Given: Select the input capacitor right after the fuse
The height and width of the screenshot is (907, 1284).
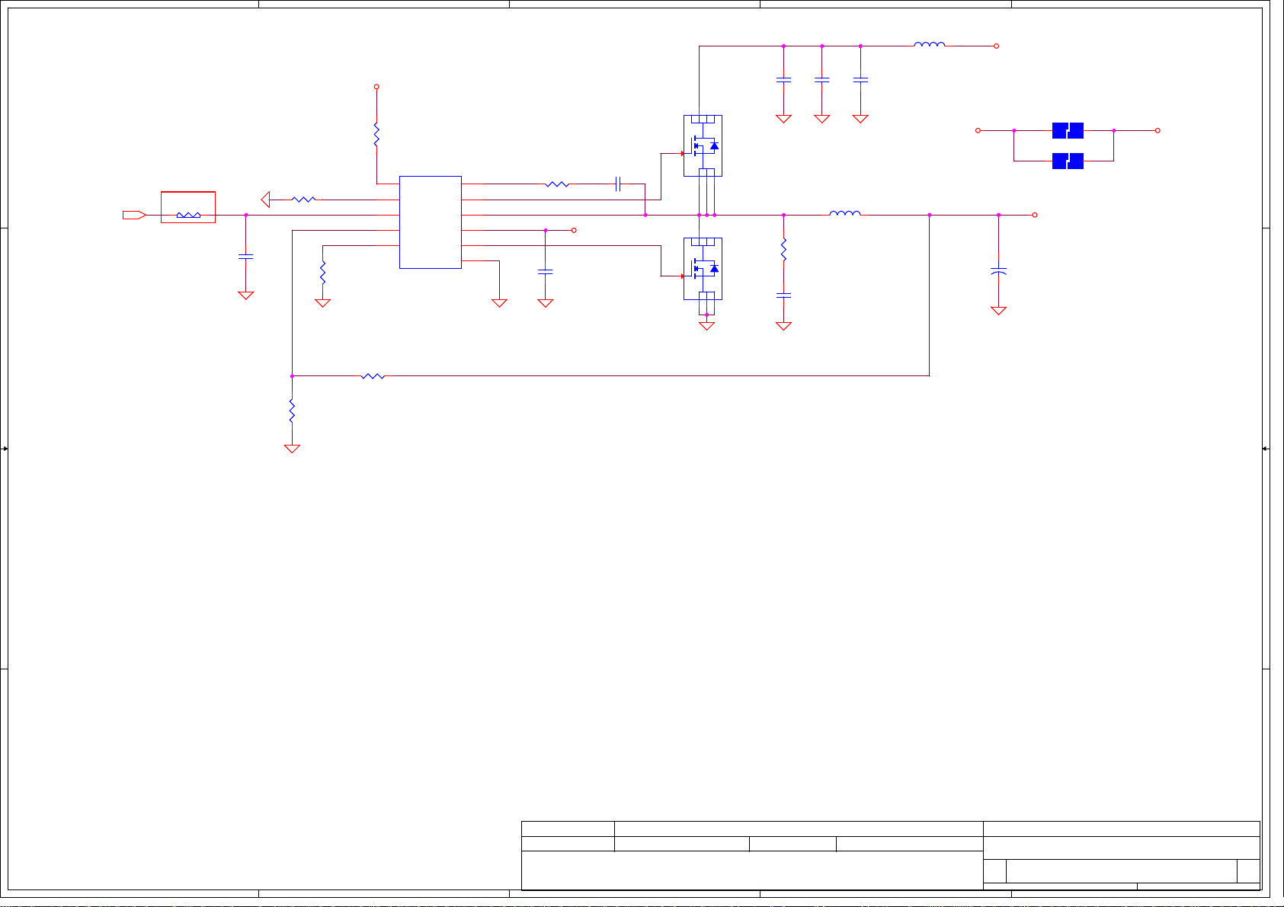Looking at the screenshot, I should tap(245, 257).
